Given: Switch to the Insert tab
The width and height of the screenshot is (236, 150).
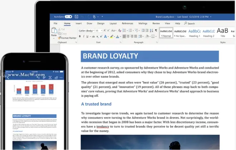Looking at the screenshot, I should pyautogui.click(x=79, y=24).
